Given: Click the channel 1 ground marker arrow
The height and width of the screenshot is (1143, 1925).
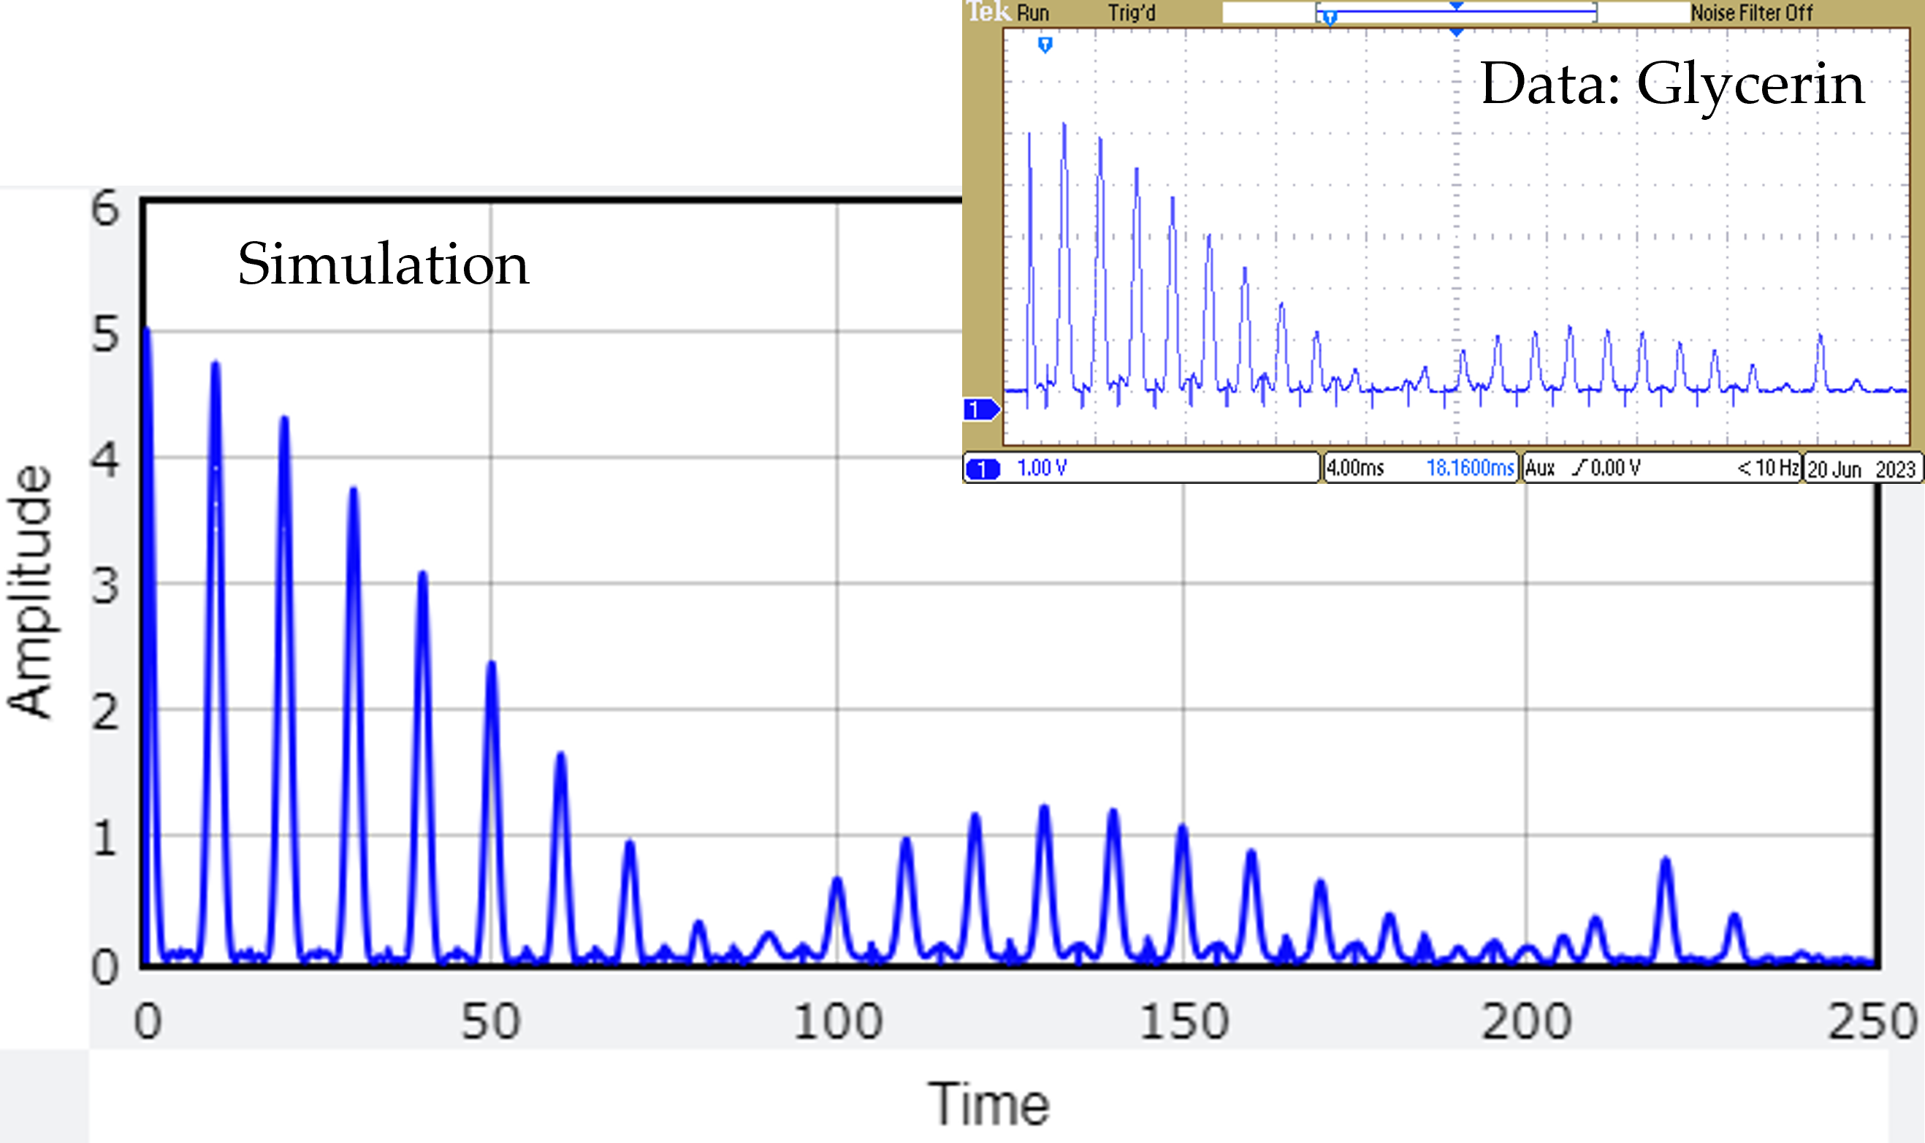Looking at the screenshot, I should (980, 410).
